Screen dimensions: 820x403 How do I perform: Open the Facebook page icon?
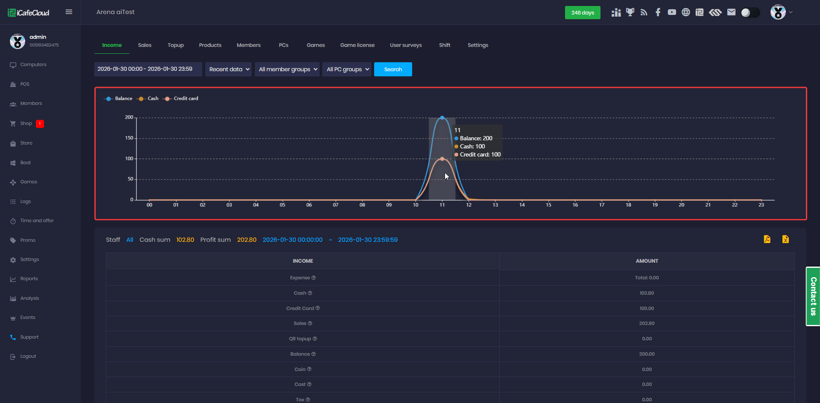(658, 12)
